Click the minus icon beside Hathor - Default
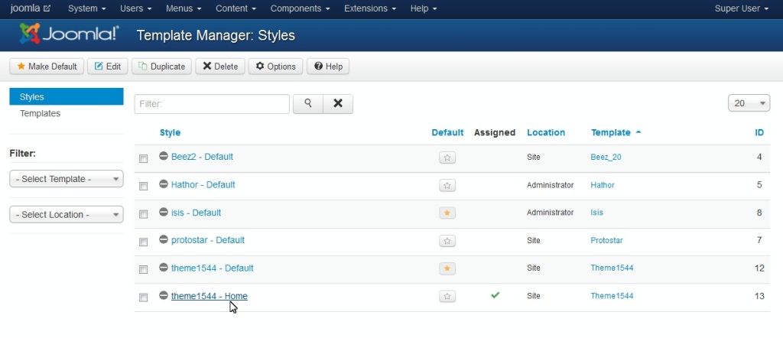Viewport: 783px width, 338px height. point(164,184)
